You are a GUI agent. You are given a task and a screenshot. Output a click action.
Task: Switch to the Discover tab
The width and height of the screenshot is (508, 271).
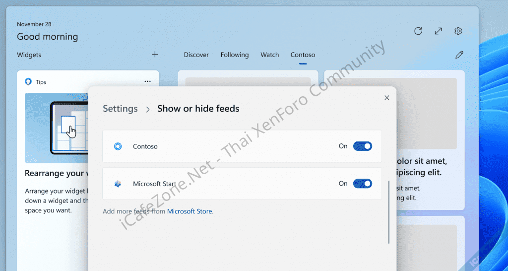196,55
